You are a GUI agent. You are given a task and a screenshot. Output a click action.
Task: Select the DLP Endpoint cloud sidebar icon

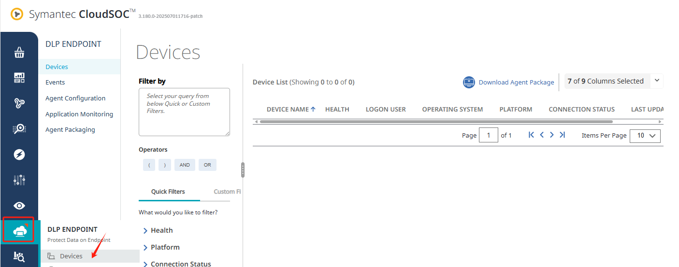pyautogui.click(x=19, y=231)
